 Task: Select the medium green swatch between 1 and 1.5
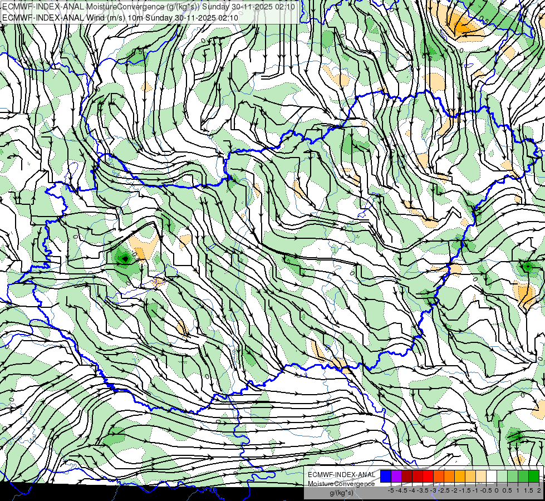tap(523, 476)
